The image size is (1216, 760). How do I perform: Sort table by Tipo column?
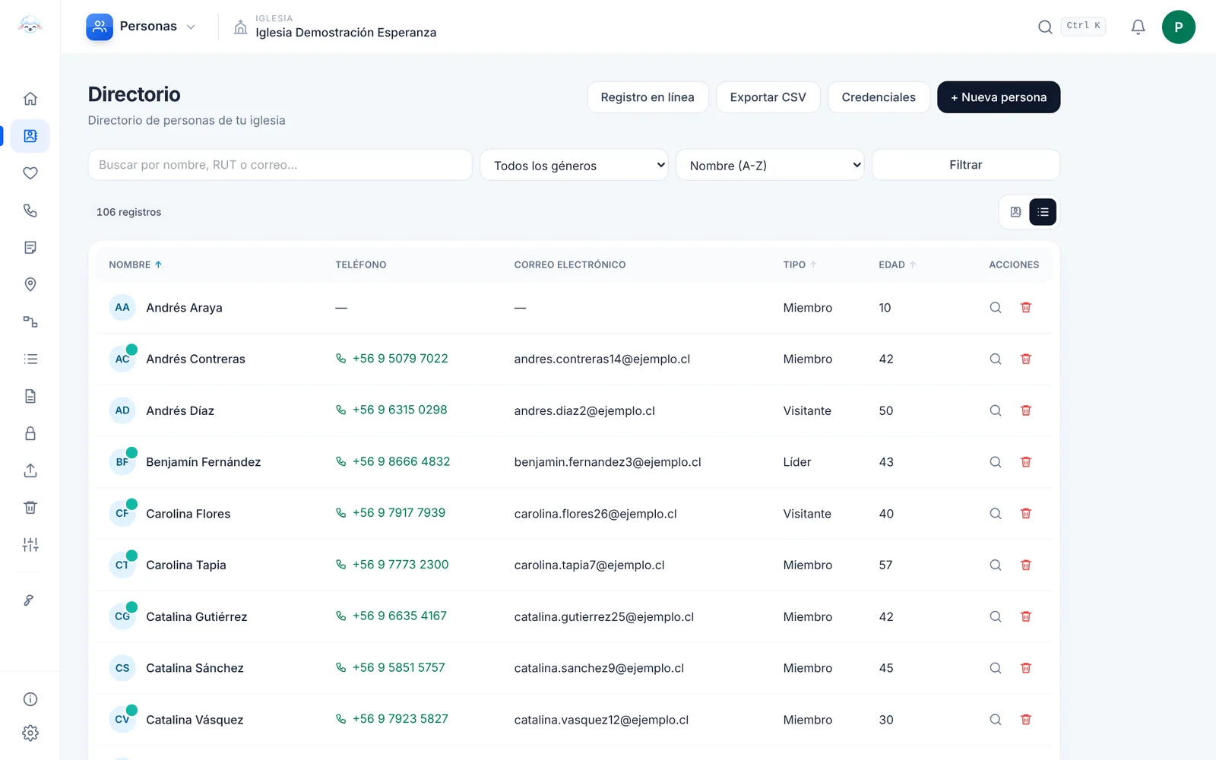coord(800,264)
